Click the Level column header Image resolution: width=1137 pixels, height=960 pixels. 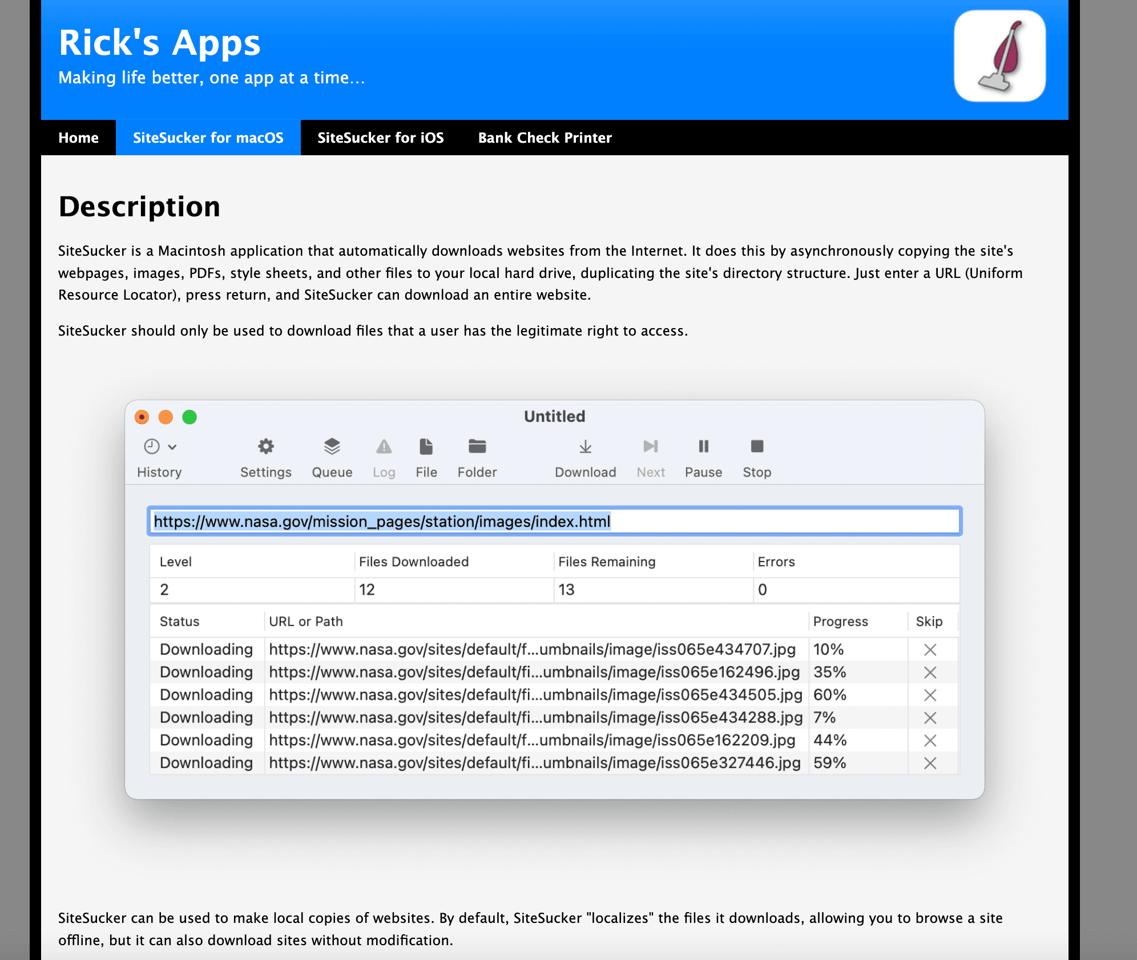point(176,562)
